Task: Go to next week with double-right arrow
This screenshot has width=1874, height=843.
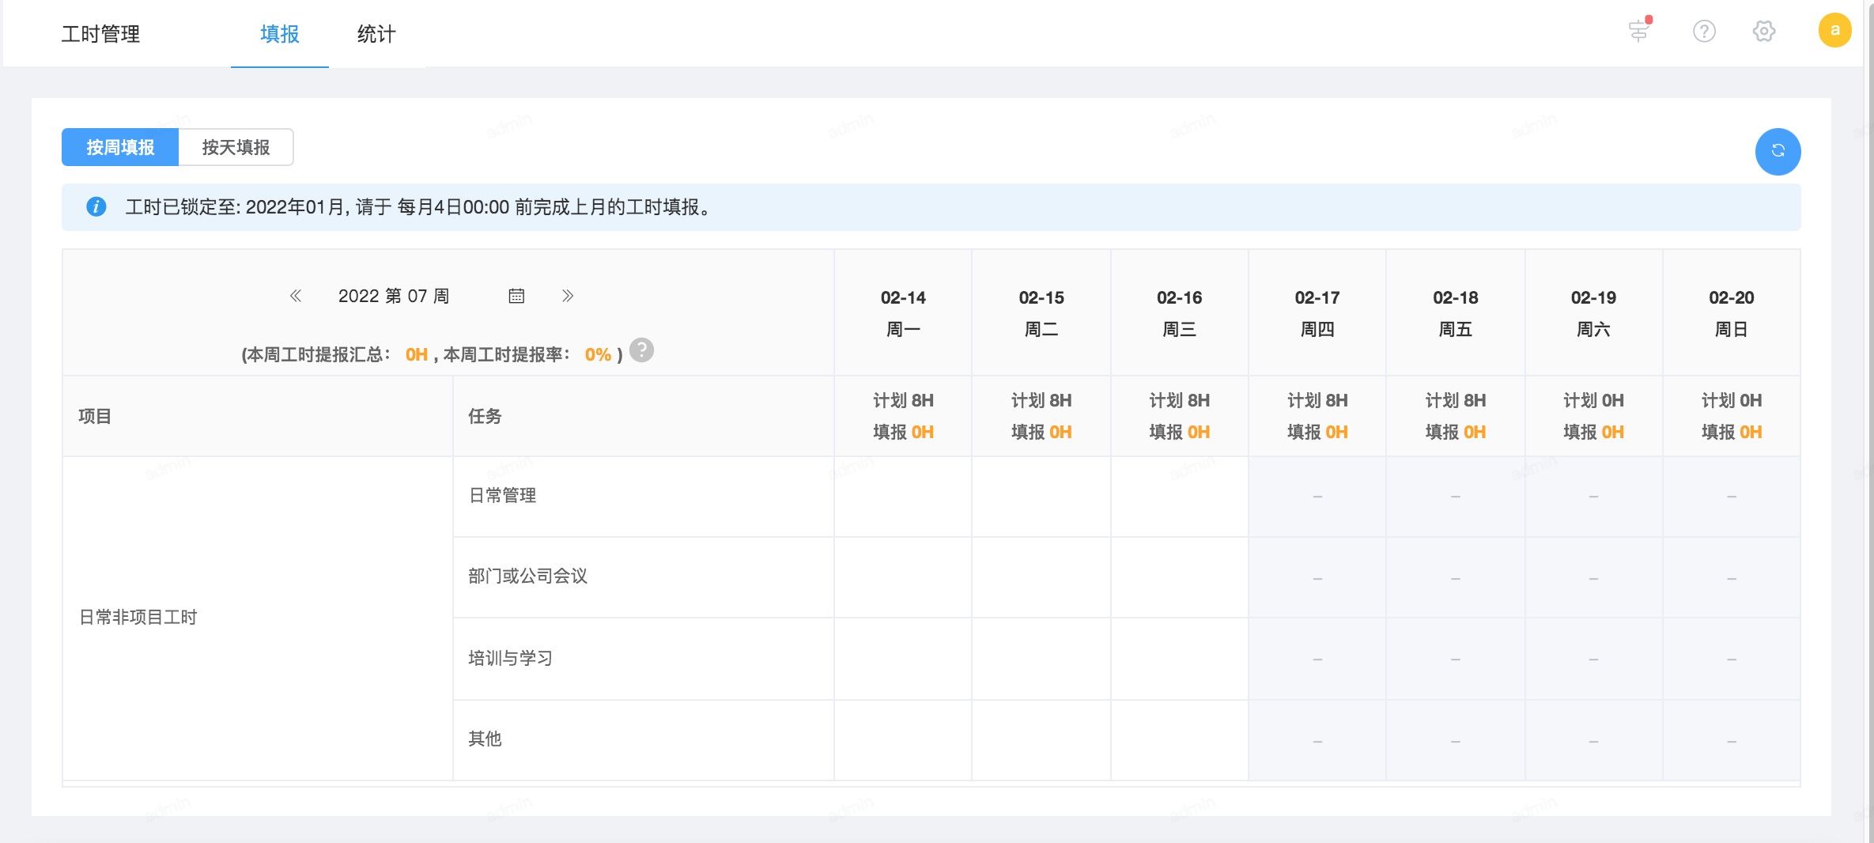Action: (x=568, y=296)
